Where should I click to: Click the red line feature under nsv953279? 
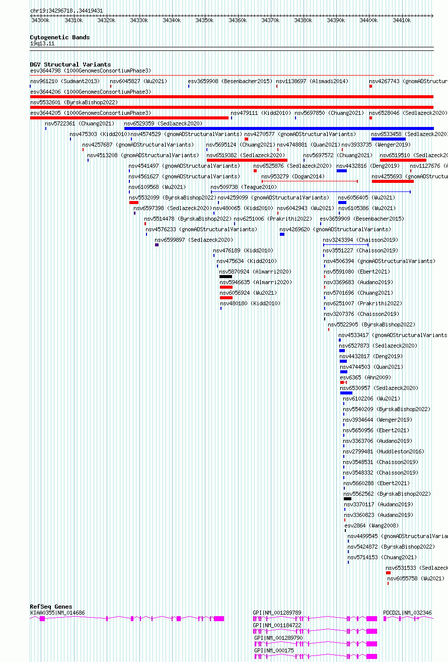click(310, 181)
